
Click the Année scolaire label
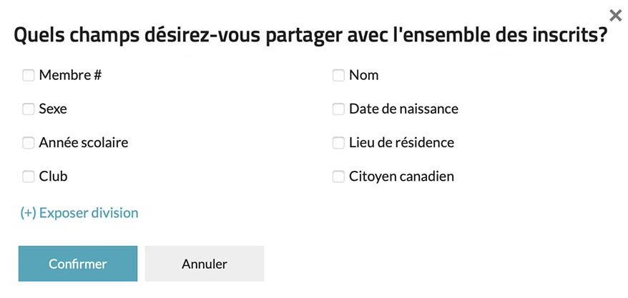84,143
